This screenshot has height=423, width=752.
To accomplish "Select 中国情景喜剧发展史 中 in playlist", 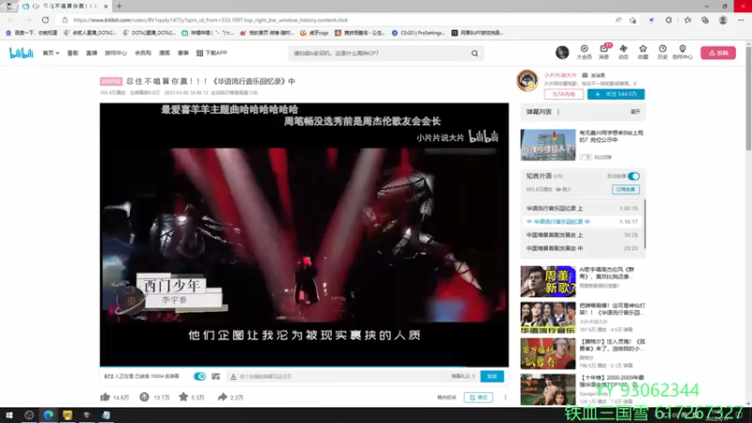I will coord(582,248).
